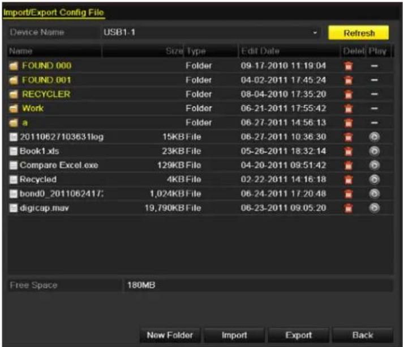Click the Export button
This screenshot has width=403, height=347.
[298, 335]
